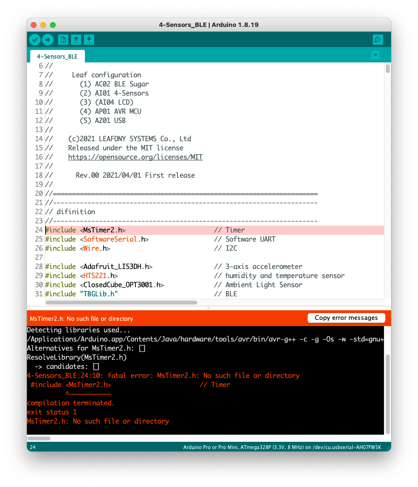Expand the tab options dropdown arrow
The image size is (418, 487).
click(375, 55)
